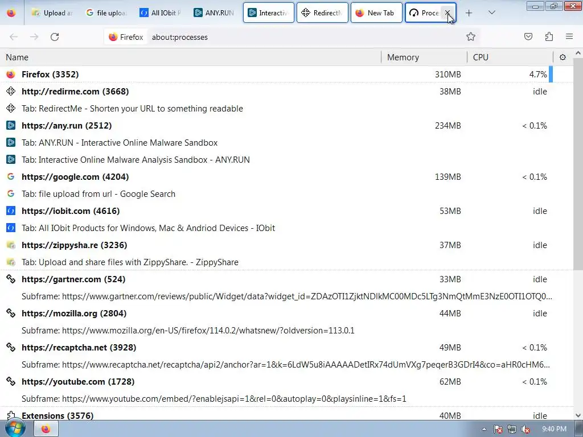The image size is (583, 437).
Task: Open the Extensions puzzle icon
Action: coord(549,36)
